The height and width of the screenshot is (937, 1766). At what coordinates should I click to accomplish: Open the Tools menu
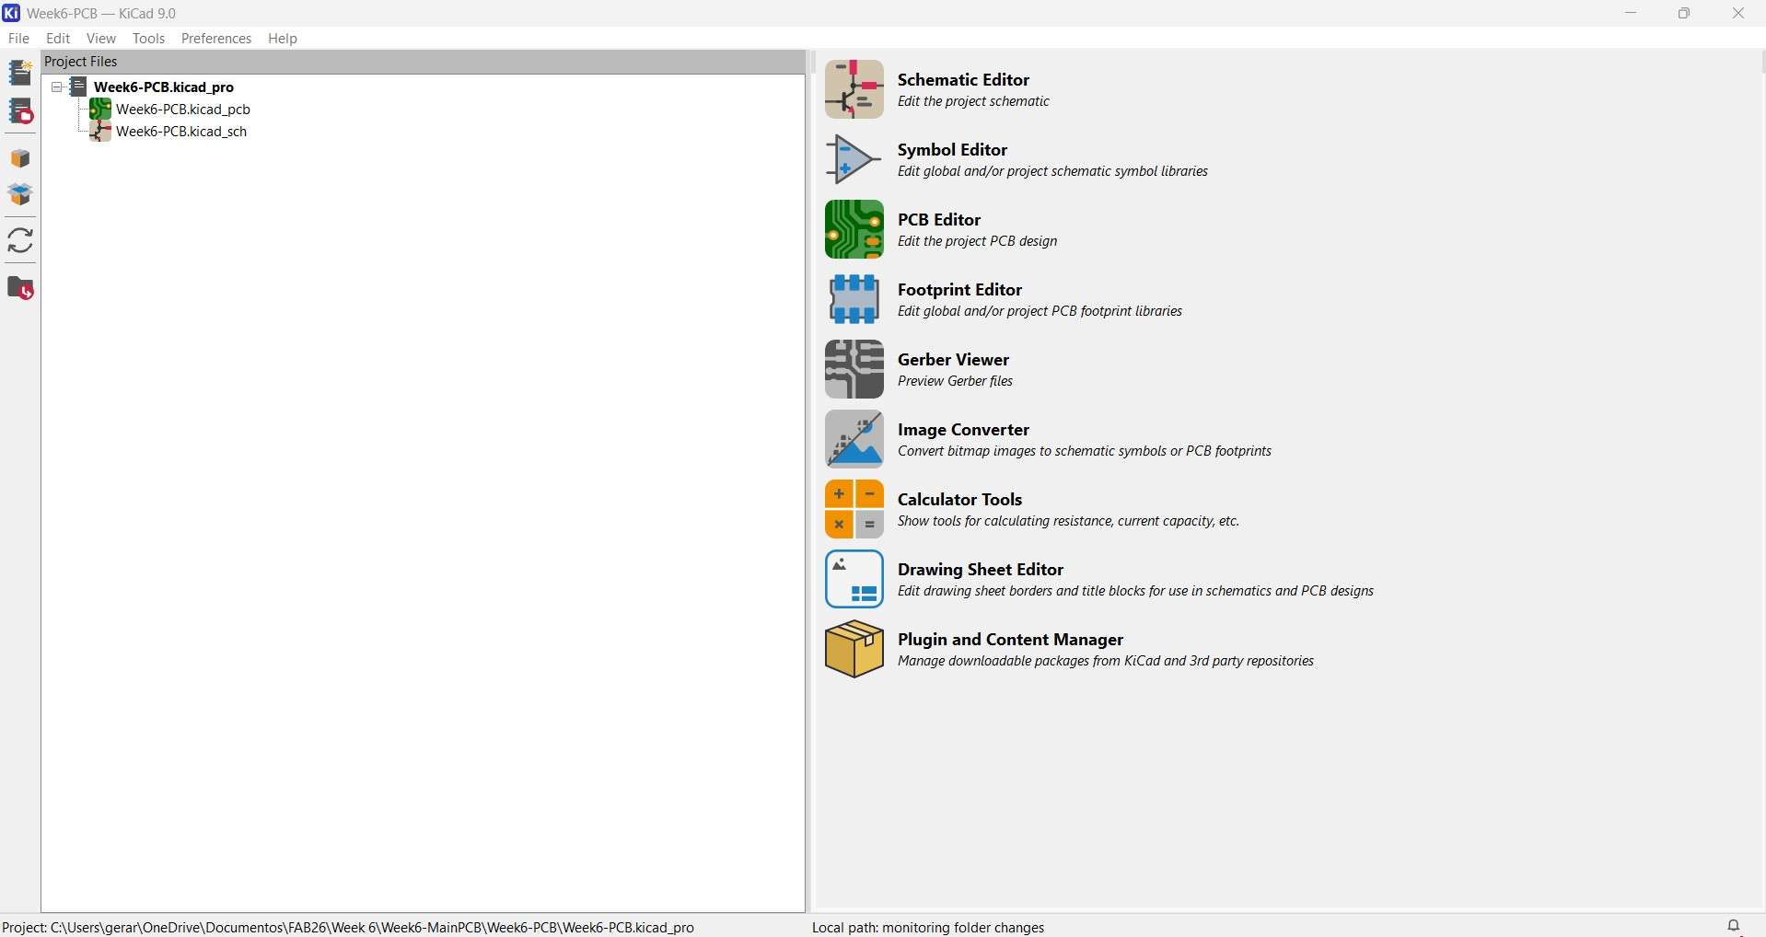[148, 39]
